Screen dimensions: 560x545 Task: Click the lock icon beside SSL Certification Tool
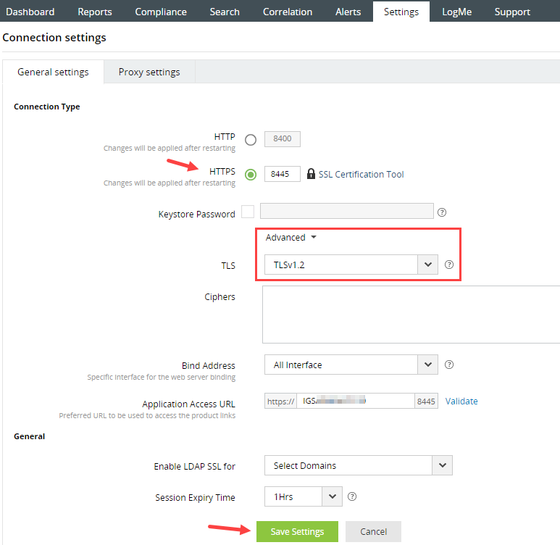[x=311, y=174]
